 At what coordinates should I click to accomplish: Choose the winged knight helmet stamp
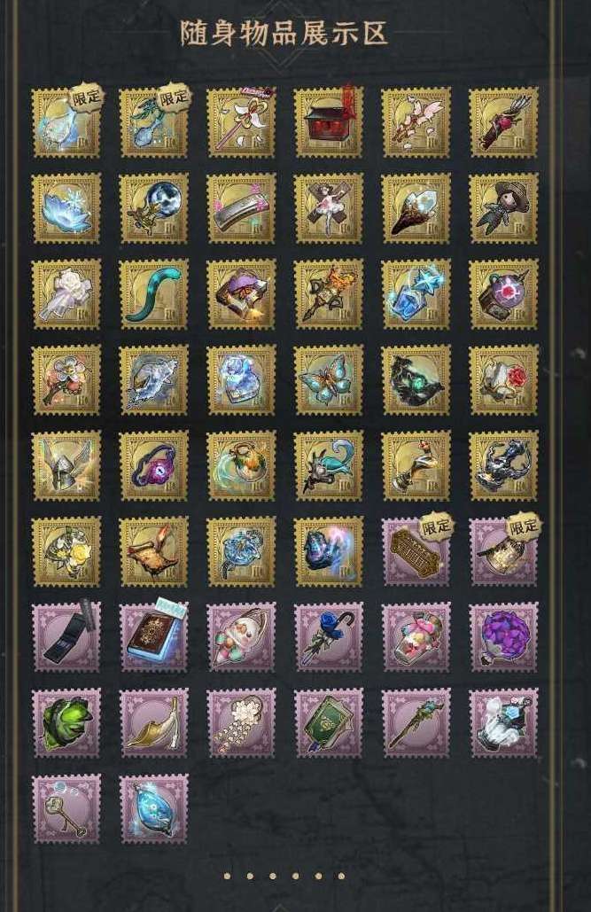(x=66, y=466)
